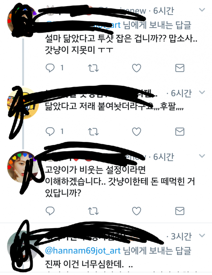Viewport: 212px width, 275px height.
Task: Send the 갓냥이 지못미 tweet via message
Action: tap(180, 68)
